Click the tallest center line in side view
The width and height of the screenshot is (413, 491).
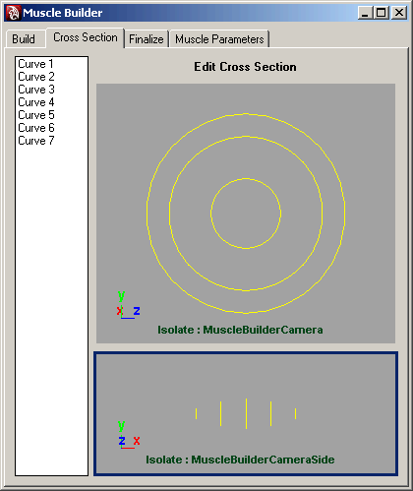246,413
